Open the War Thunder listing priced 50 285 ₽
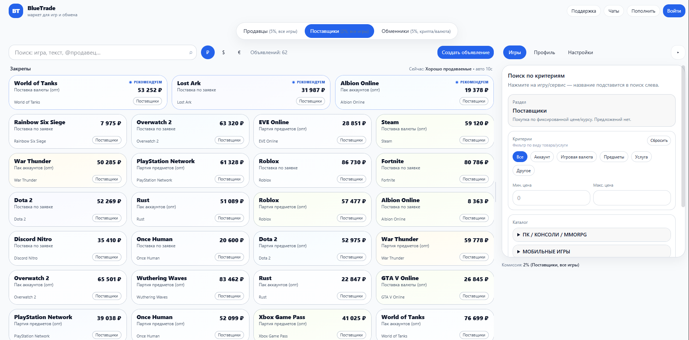 (68, 170)
